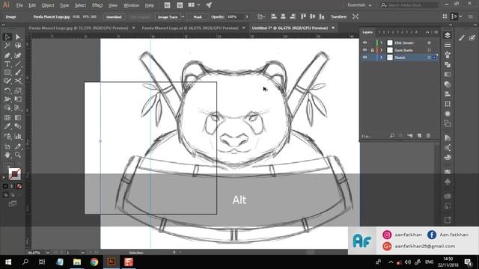
Task: Switch to Panda Mascot Logo.ai tab
Action: click(x=190, y=28)
